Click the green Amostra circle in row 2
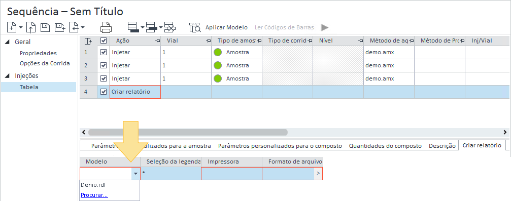The height and width of the screenshot is (201, 511). click(218, 65)
